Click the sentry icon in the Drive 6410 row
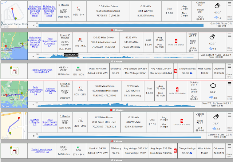 coord(182,121)
